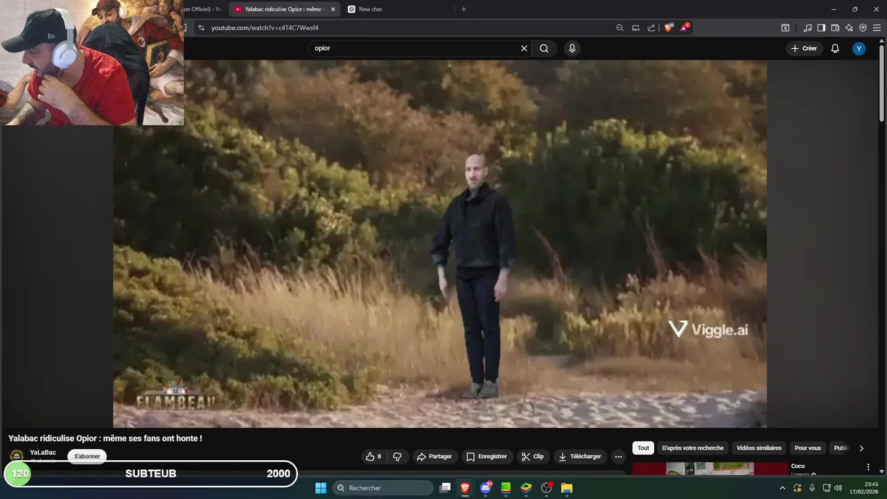This screenshot has height=499, width=887.
Task: Open the Coco suggested video thumbnail
Action: (x=710, y=469)
